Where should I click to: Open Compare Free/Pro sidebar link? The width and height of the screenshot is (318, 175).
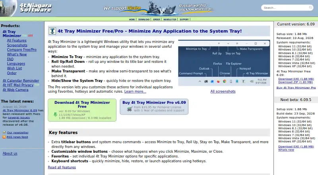(x=22, y=50)
